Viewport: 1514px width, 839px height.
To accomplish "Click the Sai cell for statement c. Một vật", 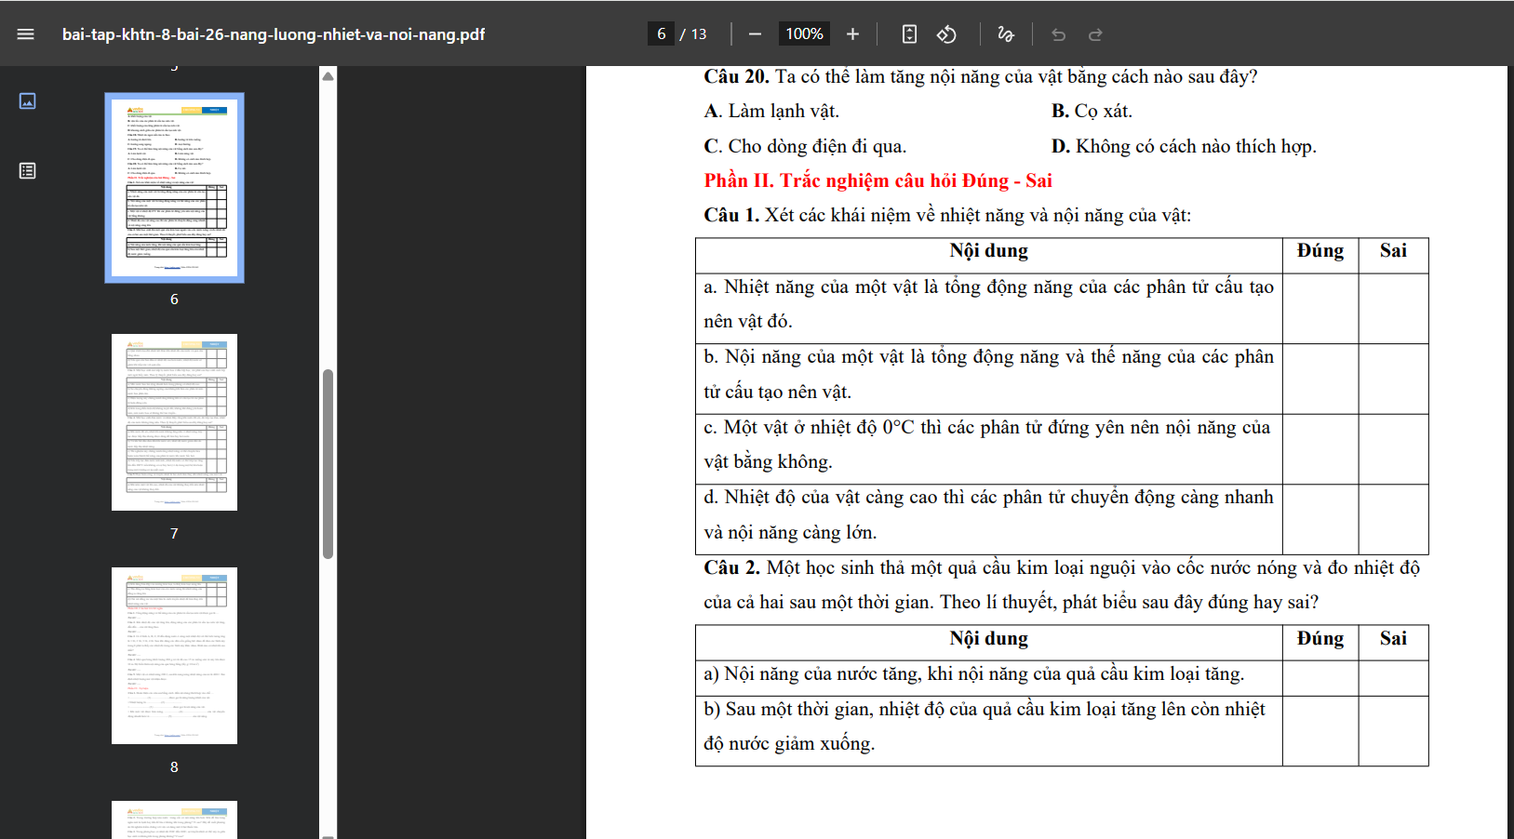I will (1393, 448).
